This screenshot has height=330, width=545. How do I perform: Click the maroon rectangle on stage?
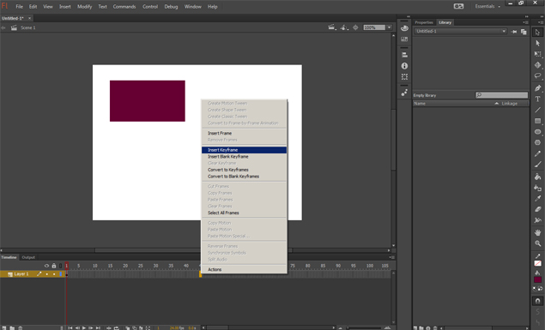click(x=148, y=101)
